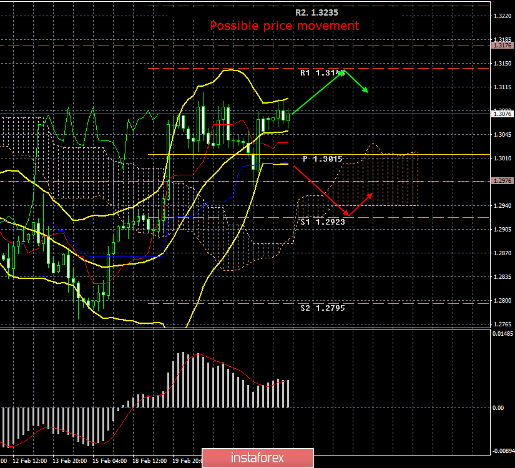Click the 'Possible price movement' title text
The width and height of the screenshot is (515, 468).
pos(285,26)
